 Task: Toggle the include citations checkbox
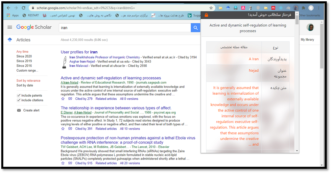(19, 100)
